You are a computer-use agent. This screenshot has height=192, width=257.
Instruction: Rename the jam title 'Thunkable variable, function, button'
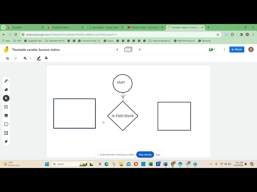click(x=36, y=50)
